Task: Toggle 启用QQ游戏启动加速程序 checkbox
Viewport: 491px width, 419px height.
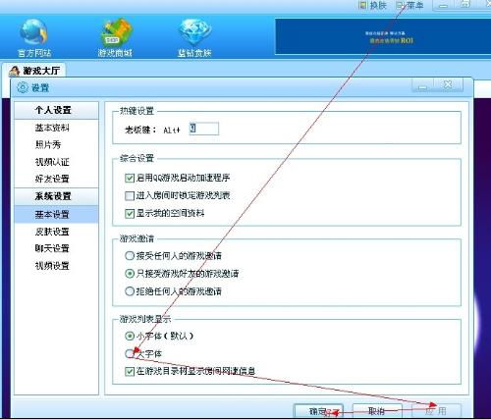Action: pyautogui.click(x=130, y=178)
